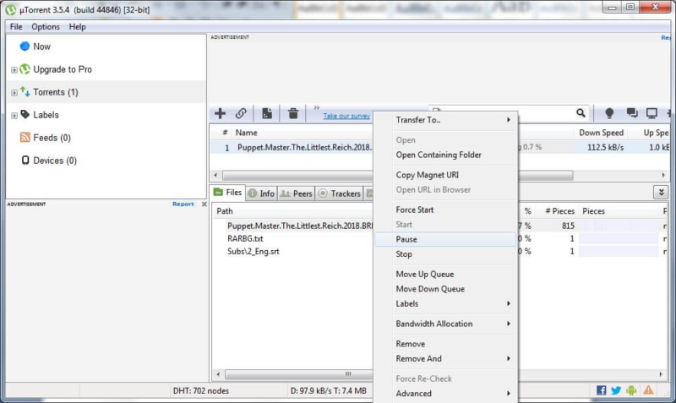Click the blue Now globe icon

click(25, 46)
